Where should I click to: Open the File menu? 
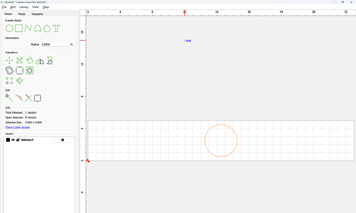coord(4,7)
